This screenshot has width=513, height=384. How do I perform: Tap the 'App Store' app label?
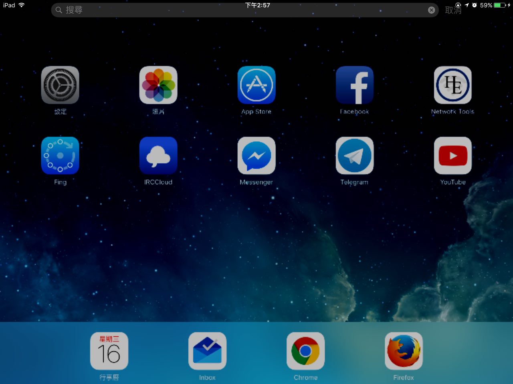pos(256,112)
